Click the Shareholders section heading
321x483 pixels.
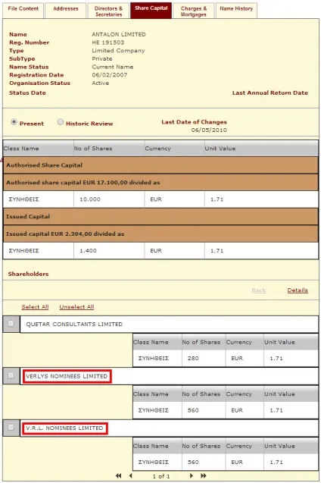click(28, 274)
